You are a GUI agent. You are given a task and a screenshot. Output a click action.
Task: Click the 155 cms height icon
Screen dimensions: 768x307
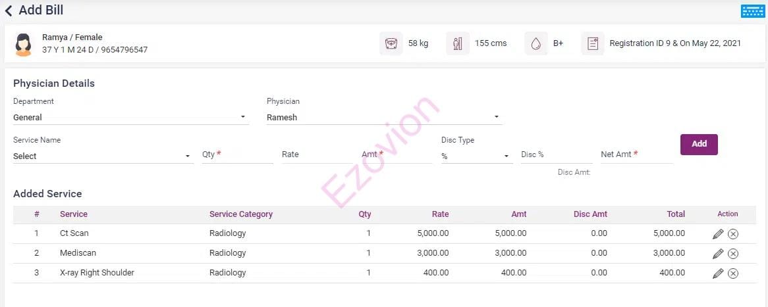coord(457,43)
